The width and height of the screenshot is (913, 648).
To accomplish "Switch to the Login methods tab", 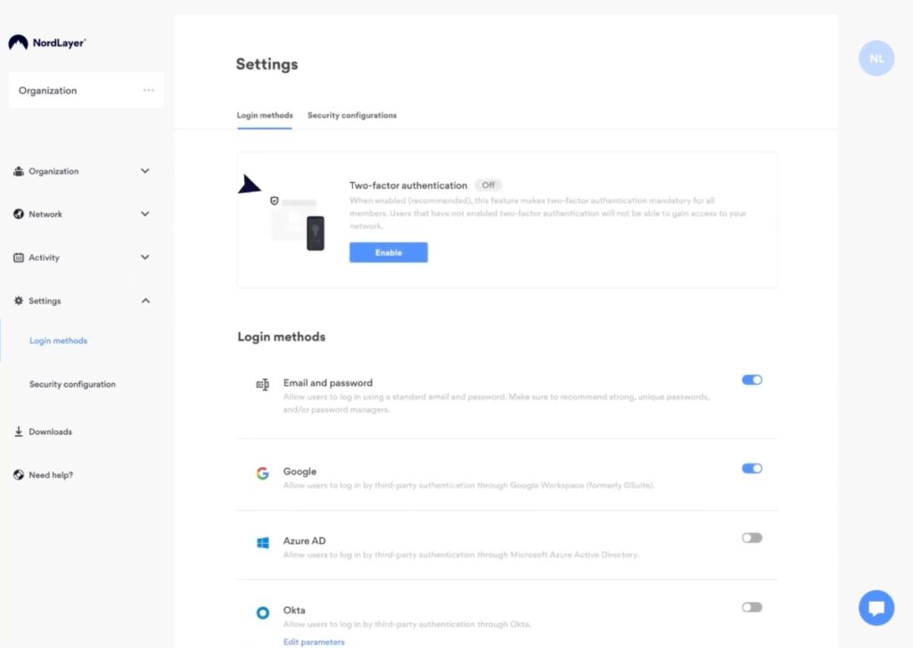I will coord(264,115).
